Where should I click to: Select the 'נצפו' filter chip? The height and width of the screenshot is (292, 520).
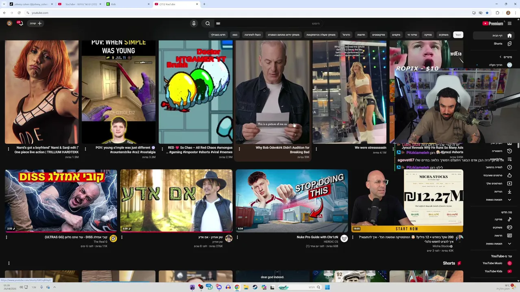tap(235, 35)
